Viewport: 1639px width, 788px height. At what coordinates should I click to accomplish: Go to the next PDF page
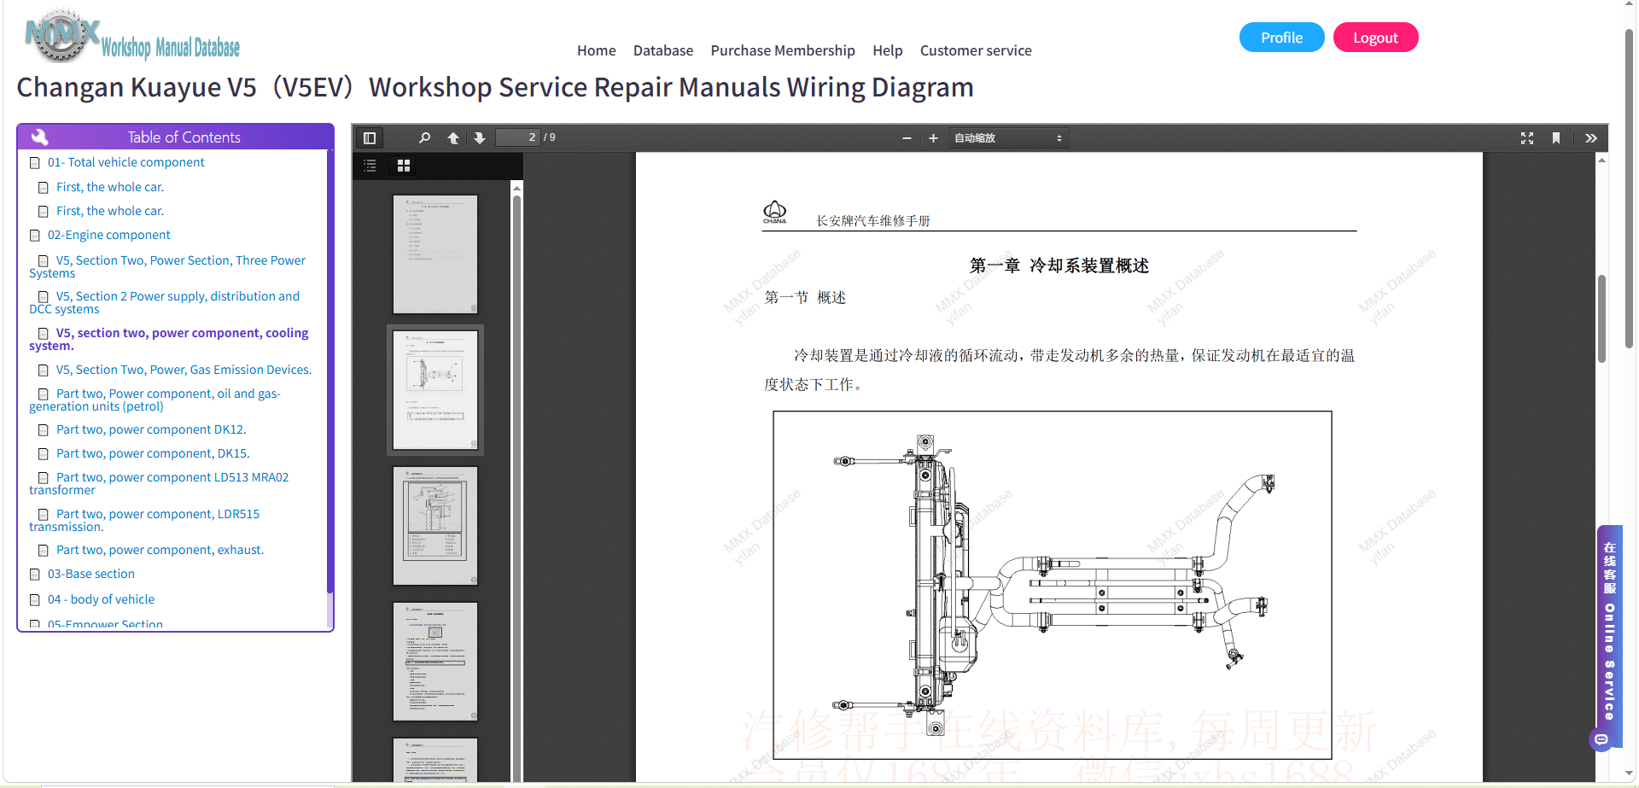coord(480,137)
